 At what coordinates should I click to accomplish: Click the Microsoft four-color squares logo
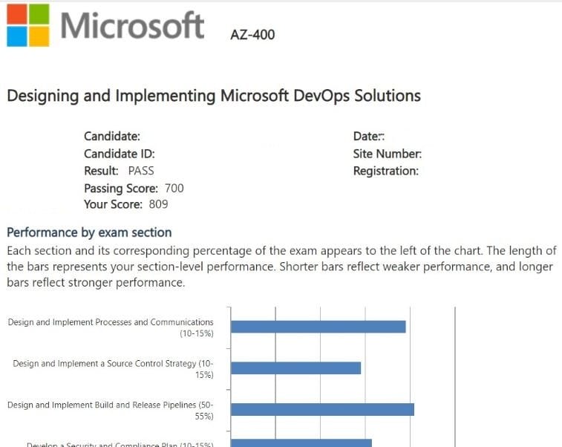tap(27, 25)
